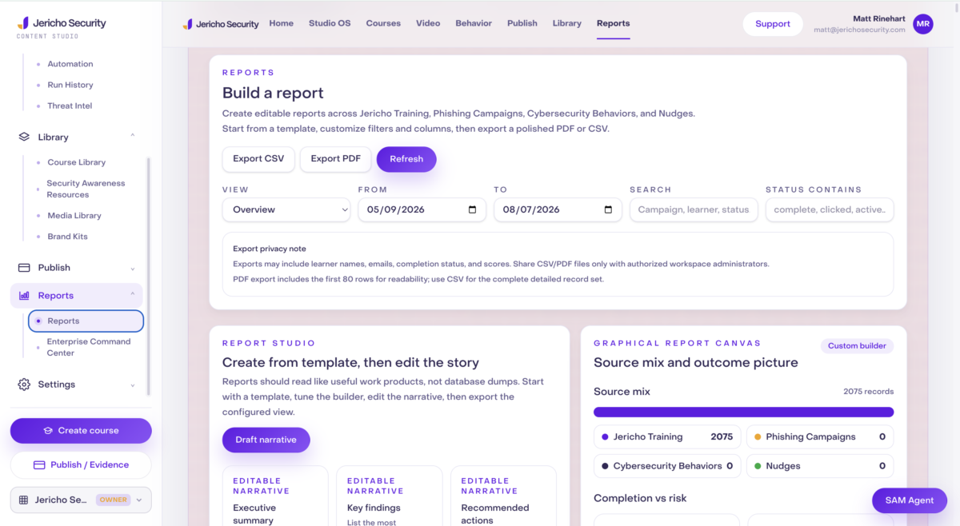Click the Recommended actions narrative card
This screenshot has height=526, width=960.
click(503, 496)
